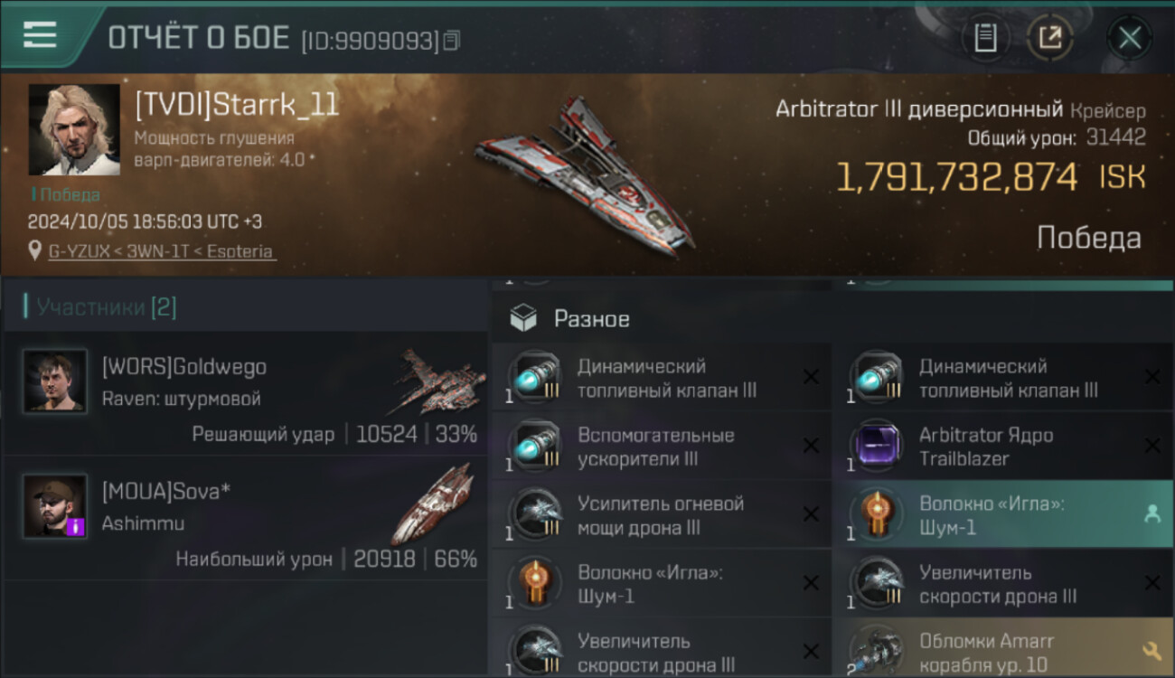
Task: Click X beside Усилитель огневой мощи дрона III
Action: pos(811,514)
